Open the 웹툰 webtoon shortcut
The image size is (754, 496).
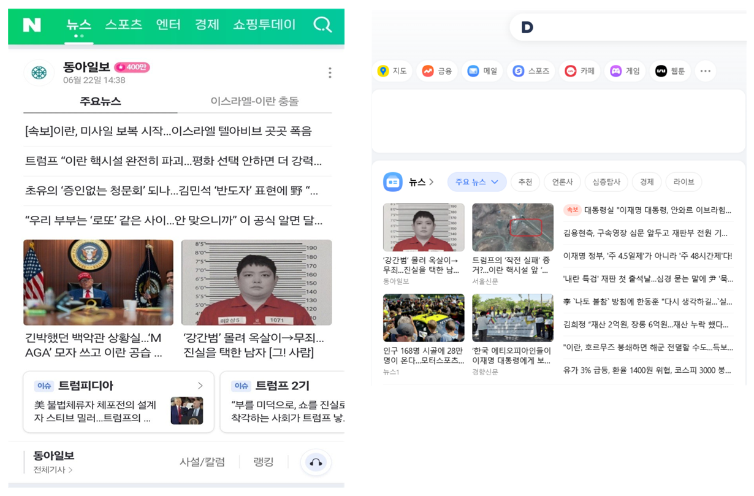670,71
